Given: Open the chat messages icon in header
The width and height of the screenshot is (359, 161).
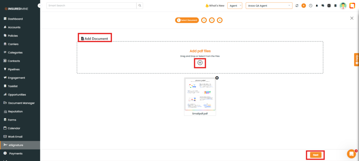Looking at the screenshot, I should click(x=323, y=6).
